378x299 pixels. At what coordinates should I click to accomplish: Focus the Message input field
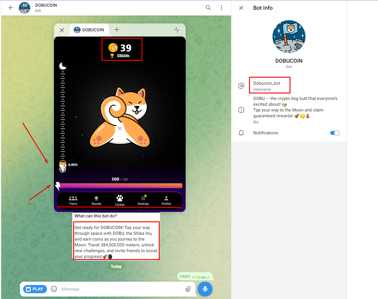coord(122,289)
